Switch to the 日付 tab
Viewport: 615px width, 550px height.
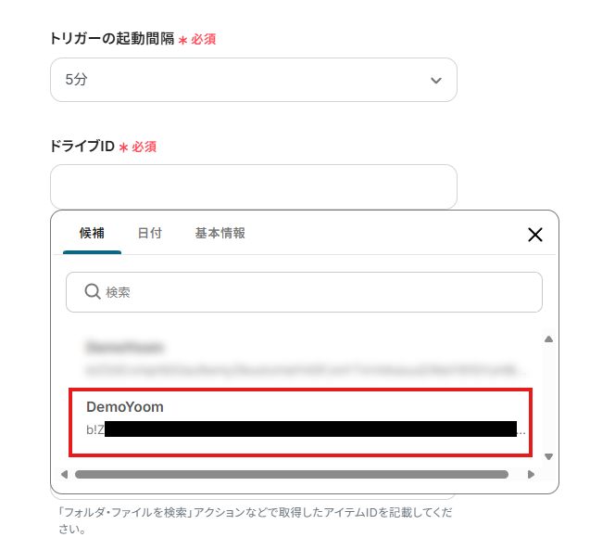150,234
